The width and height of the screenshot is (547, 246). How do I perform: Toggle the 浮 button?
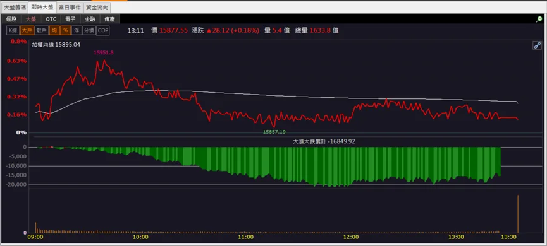(x=77, y=31)
